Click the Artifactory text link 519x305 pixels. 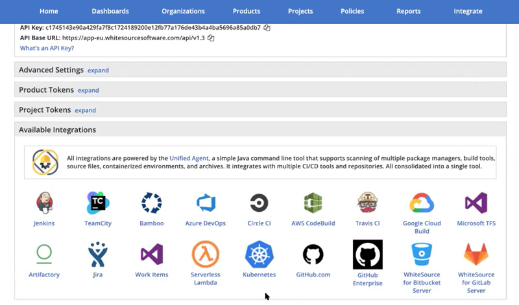click(x=44, y=275)
